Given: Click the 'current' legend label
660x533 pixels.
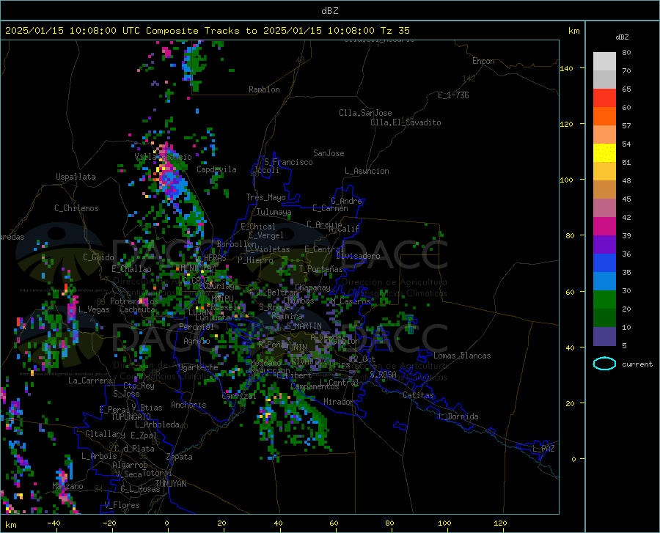Looking at the screenshot, I should [637, 364].
